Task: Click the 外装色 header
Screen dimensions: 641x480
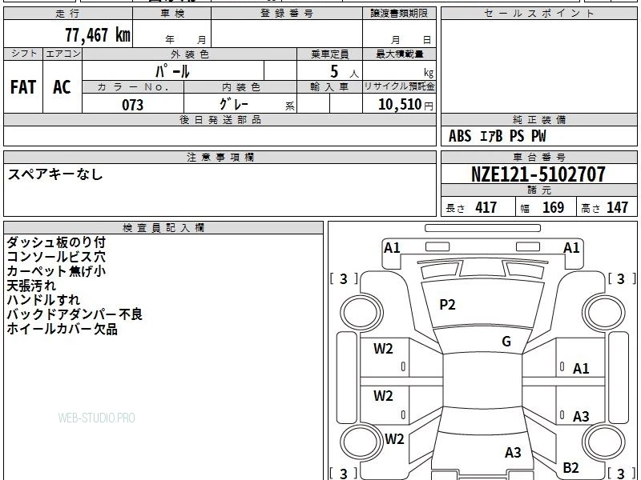Action: click(x=189, y=54)
